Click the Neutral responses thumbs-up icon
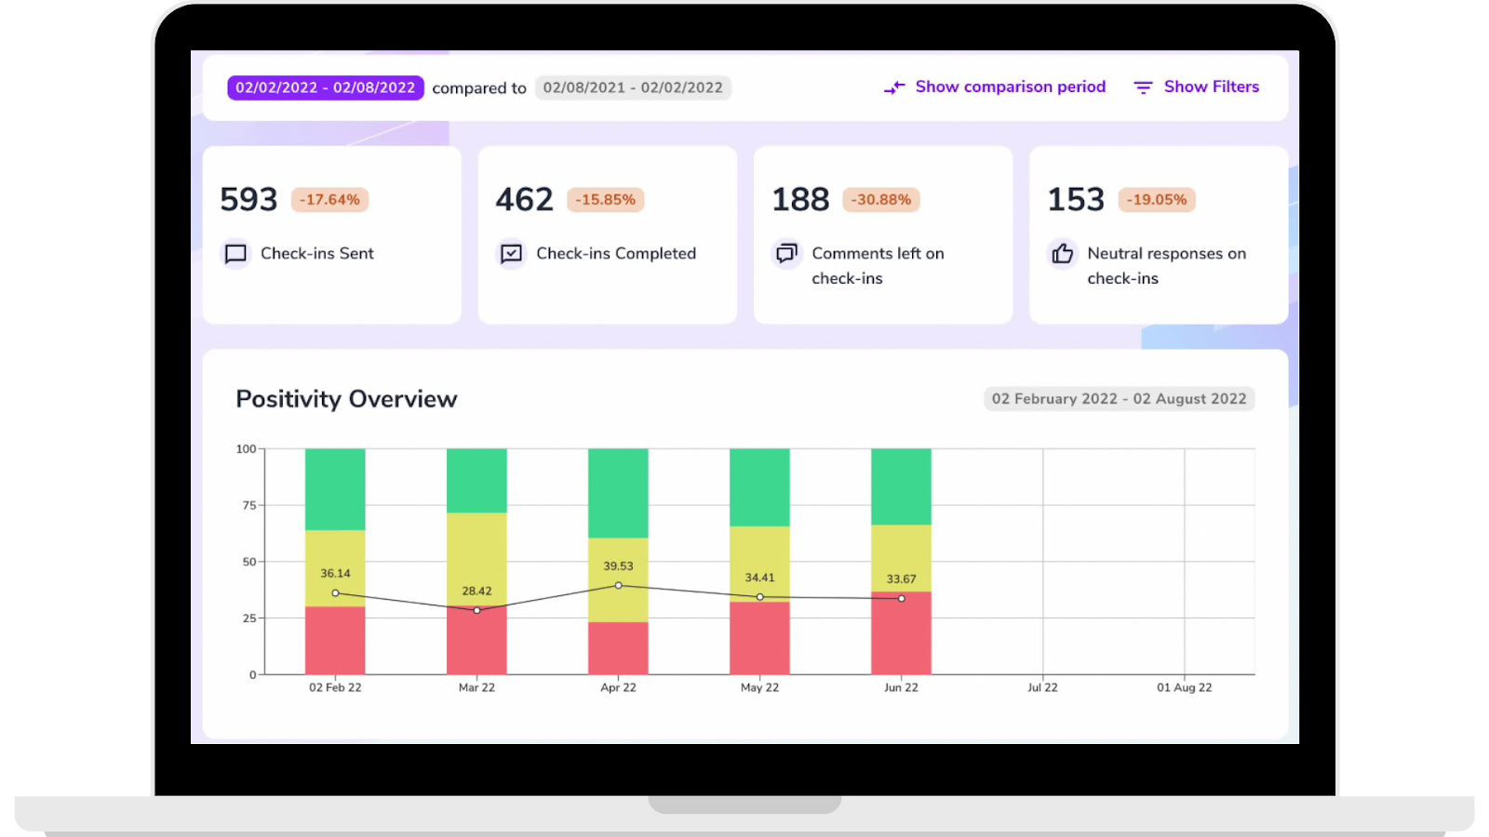Image resolution: width=1489 pixels, height=837 pixels. [x=1063, y=253]
